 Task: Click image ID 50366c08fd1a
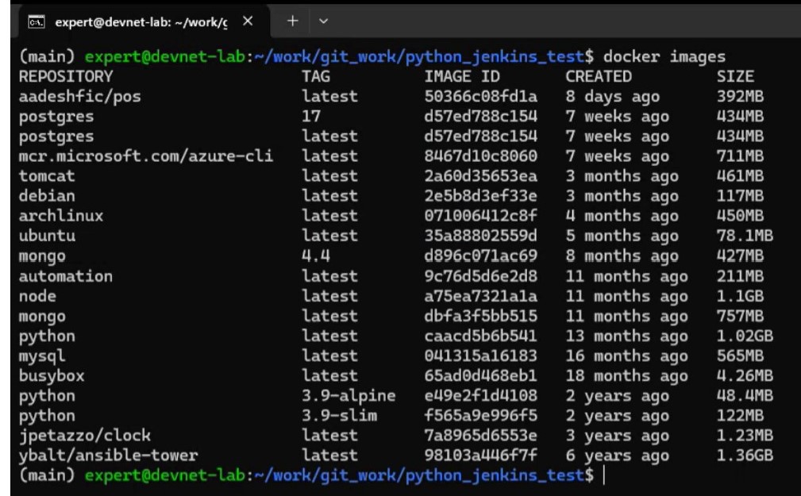480,97
